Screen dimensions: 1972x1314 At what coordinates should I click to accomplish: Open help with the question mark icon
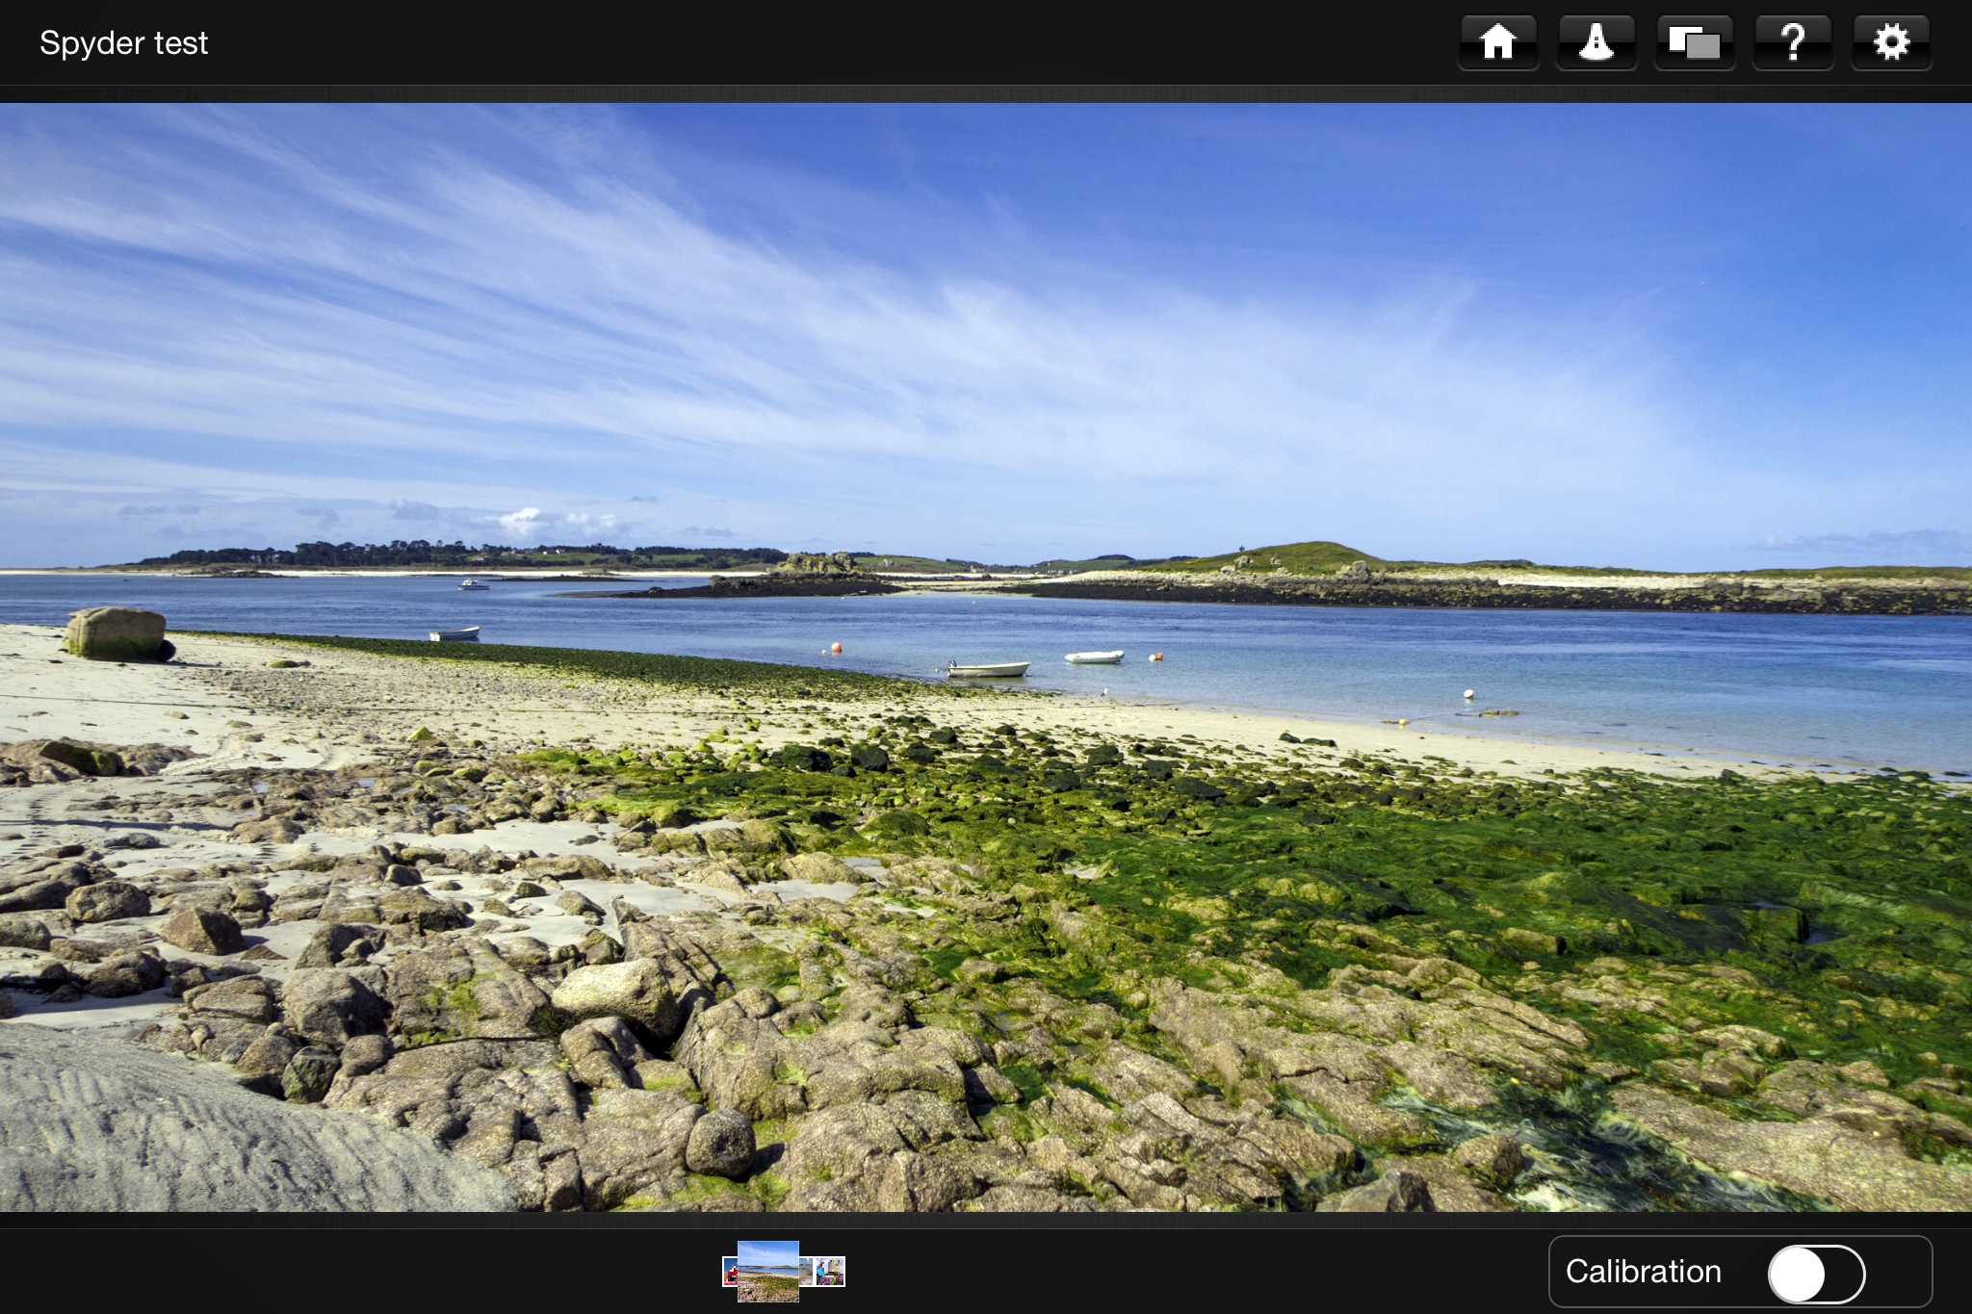(1793, 42)
